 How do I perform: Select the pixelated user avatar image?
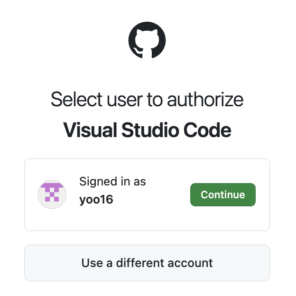click(x=52, y=194)
